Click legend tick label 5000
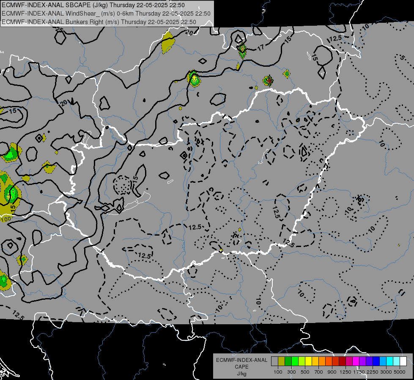 400,372
